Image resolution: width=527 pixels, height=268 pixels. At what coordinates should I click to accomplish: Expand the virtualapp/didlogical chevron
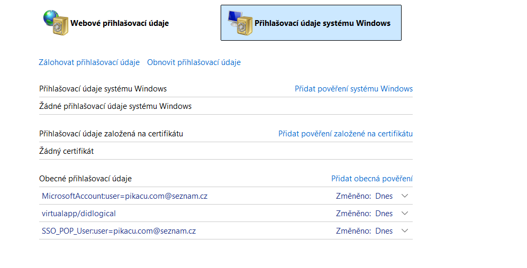click(405, 213)
